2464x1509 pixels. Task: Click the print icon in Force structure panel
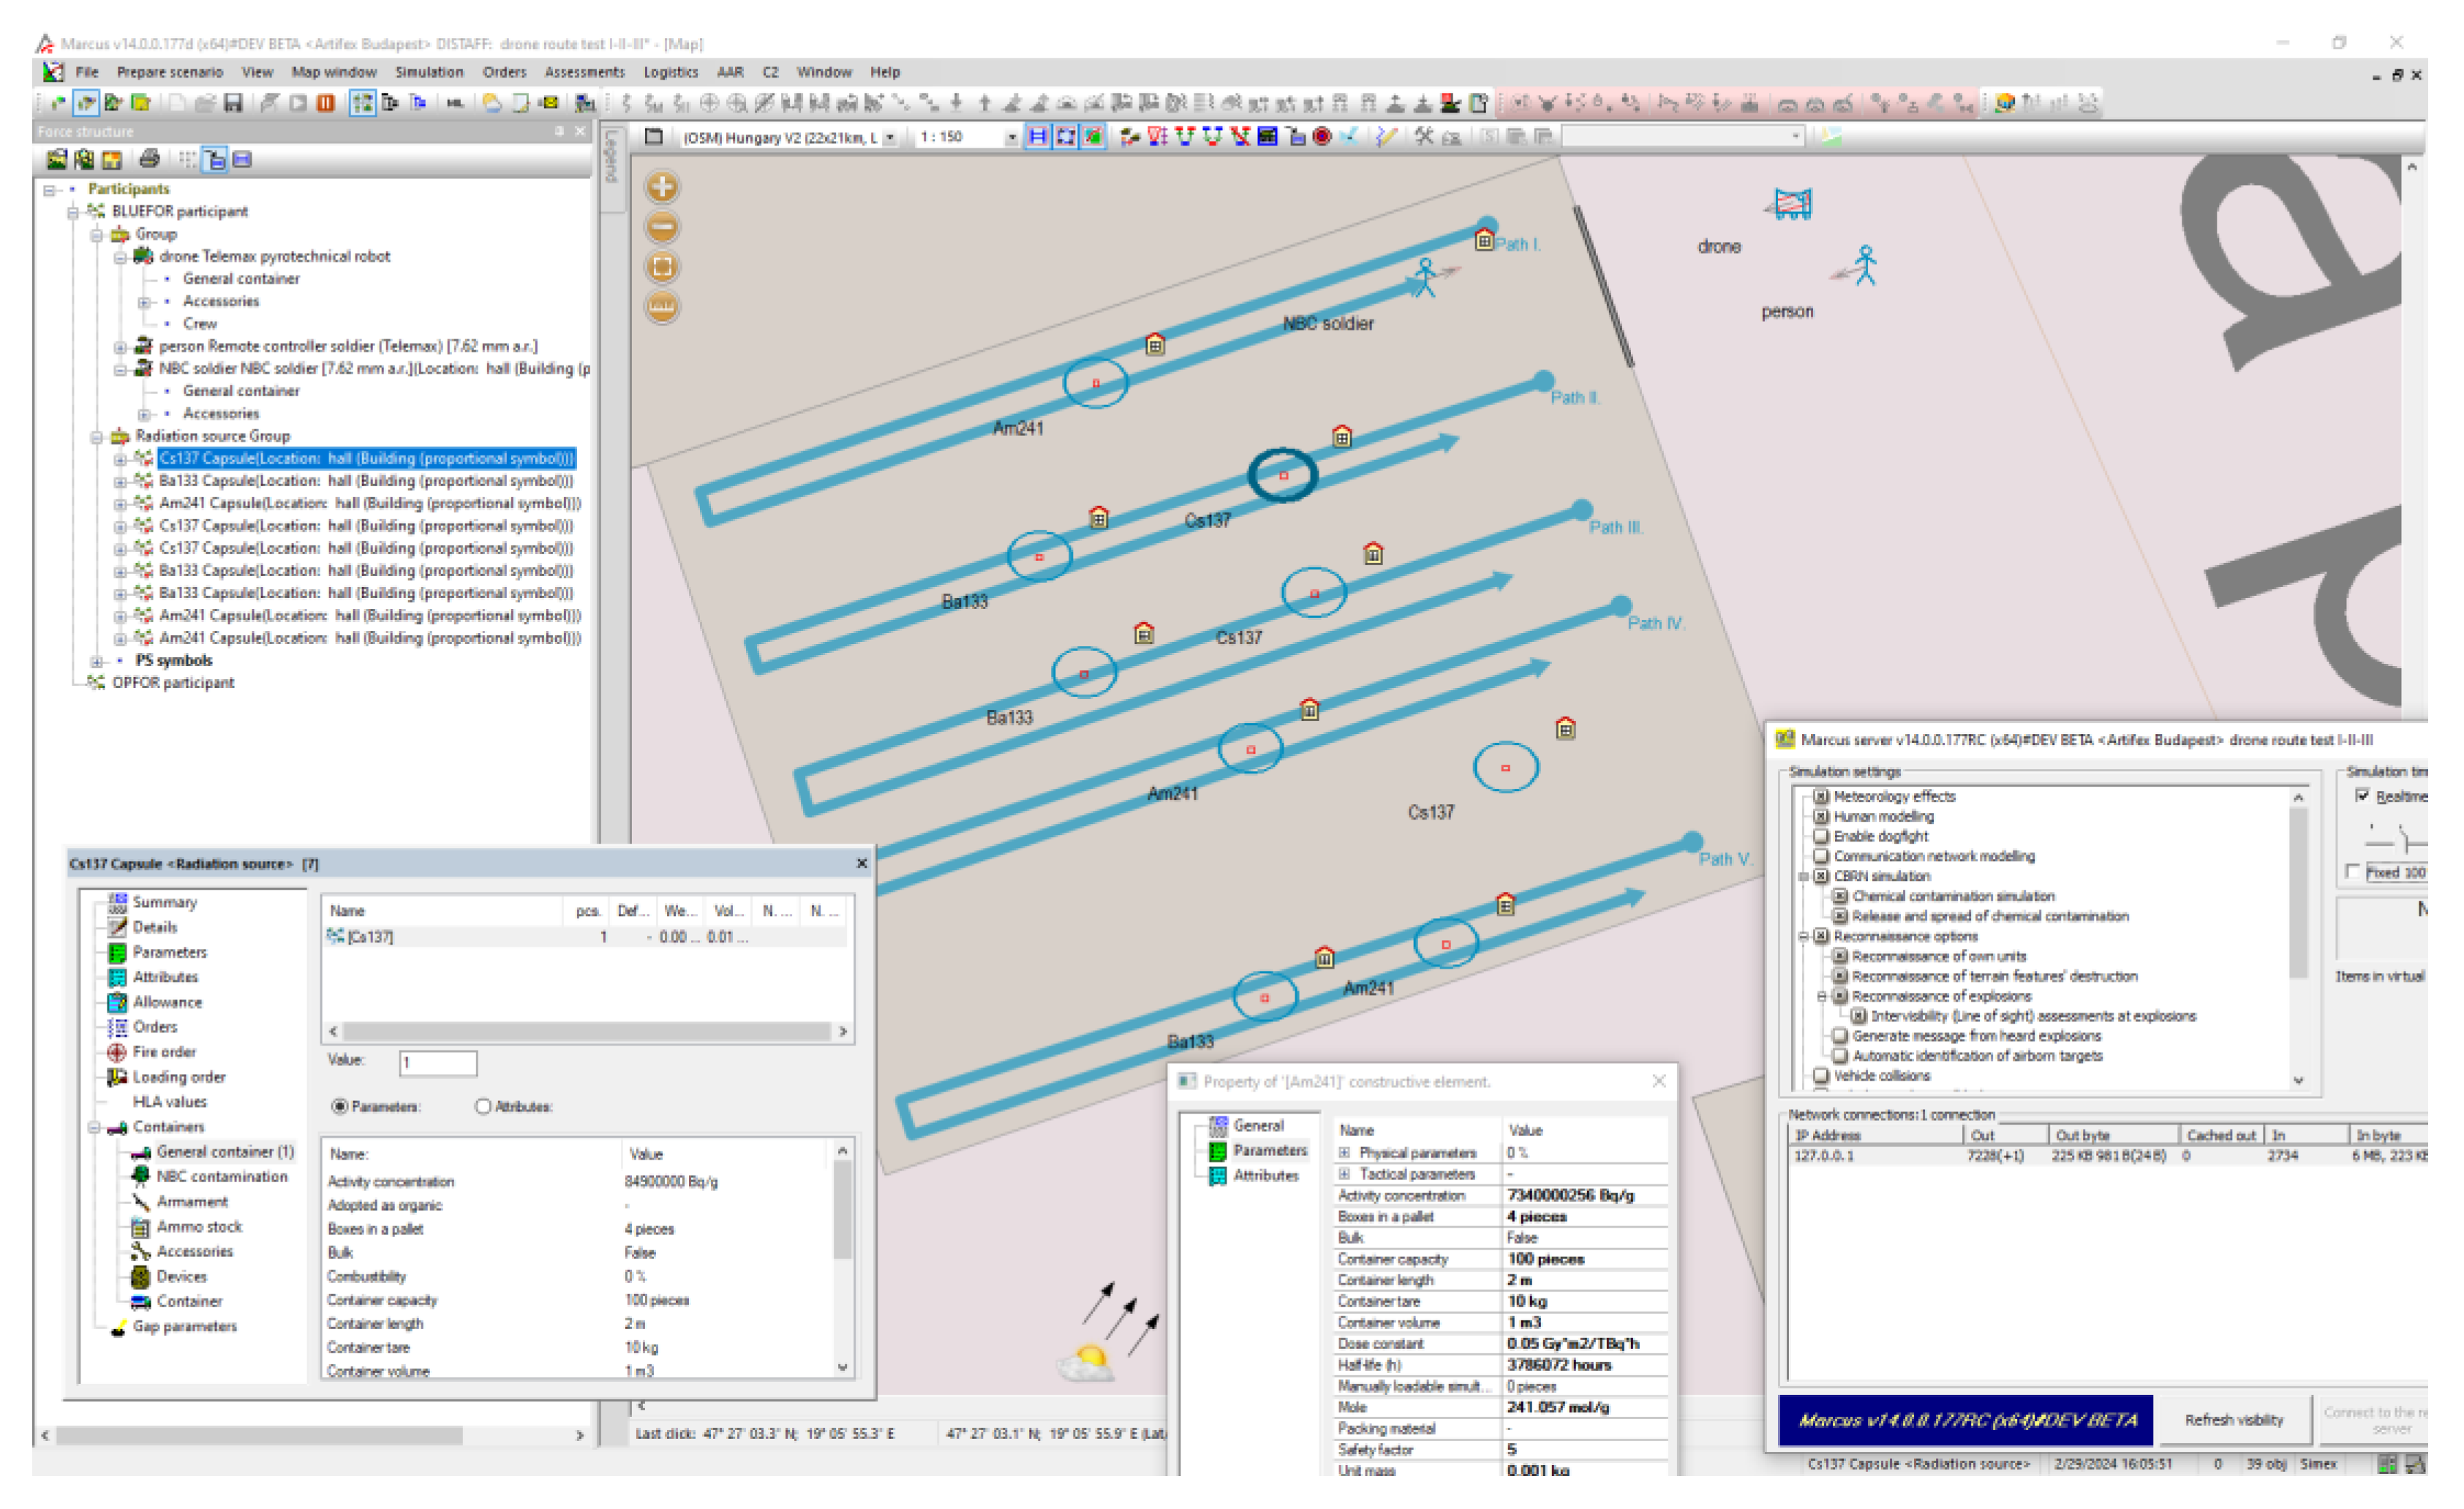click(x=149, y=159)
